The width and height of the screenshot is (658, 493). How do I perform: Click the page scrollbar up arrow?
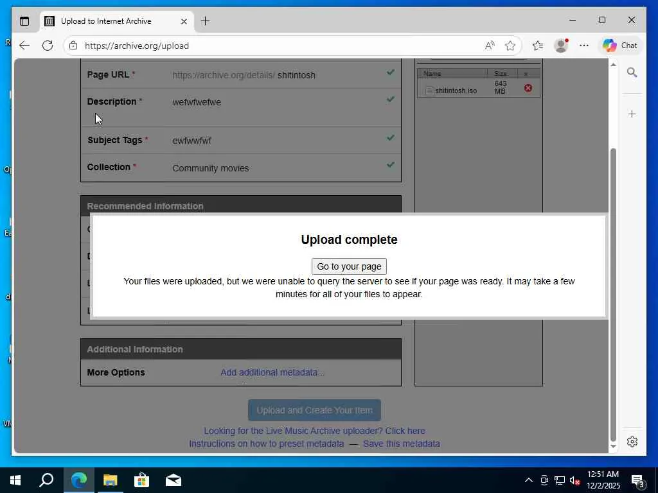(613, 65)
